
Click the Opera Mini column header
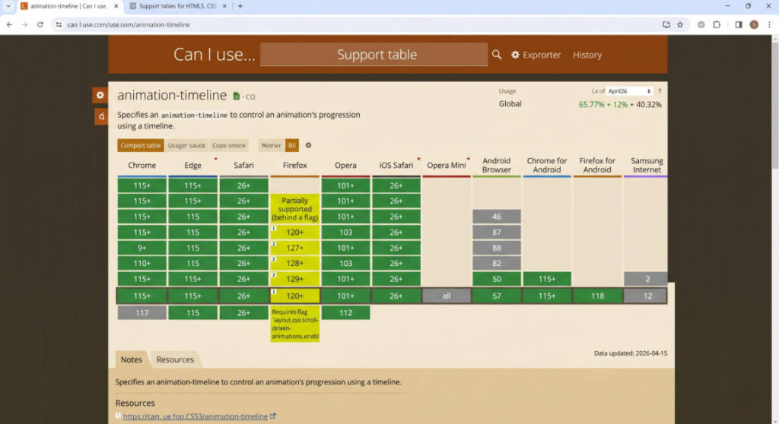tap(447, 166)
